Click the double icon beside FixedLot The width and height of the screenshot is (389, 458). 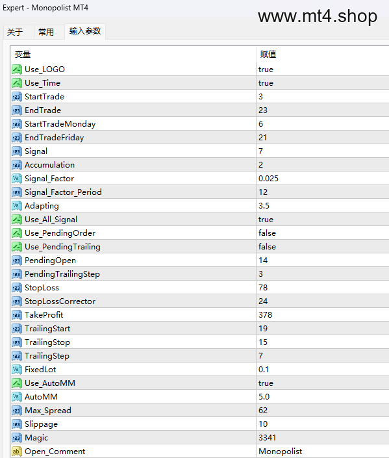coord(17,369)
